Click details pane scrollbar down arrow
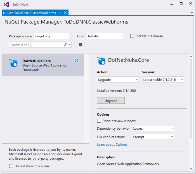 191,169
